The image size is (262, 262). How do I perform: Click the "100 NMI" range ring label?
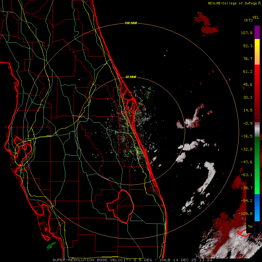[131, 23]
